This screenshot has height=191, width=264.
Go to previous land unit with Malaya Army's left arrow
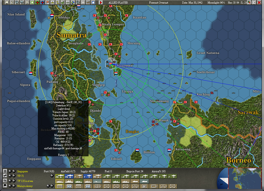10,186
